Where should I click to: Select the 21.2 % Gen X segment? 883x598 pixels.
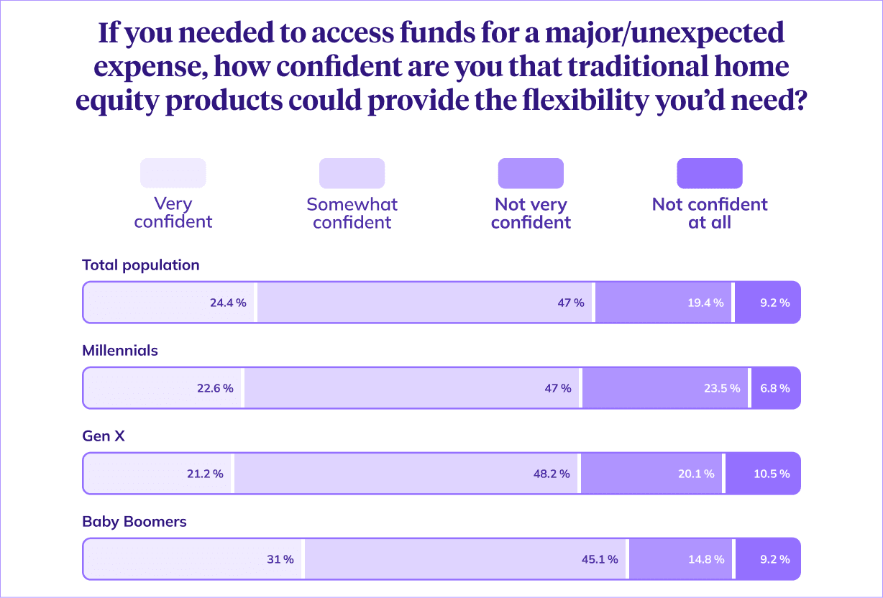click(x=158, y=474)
